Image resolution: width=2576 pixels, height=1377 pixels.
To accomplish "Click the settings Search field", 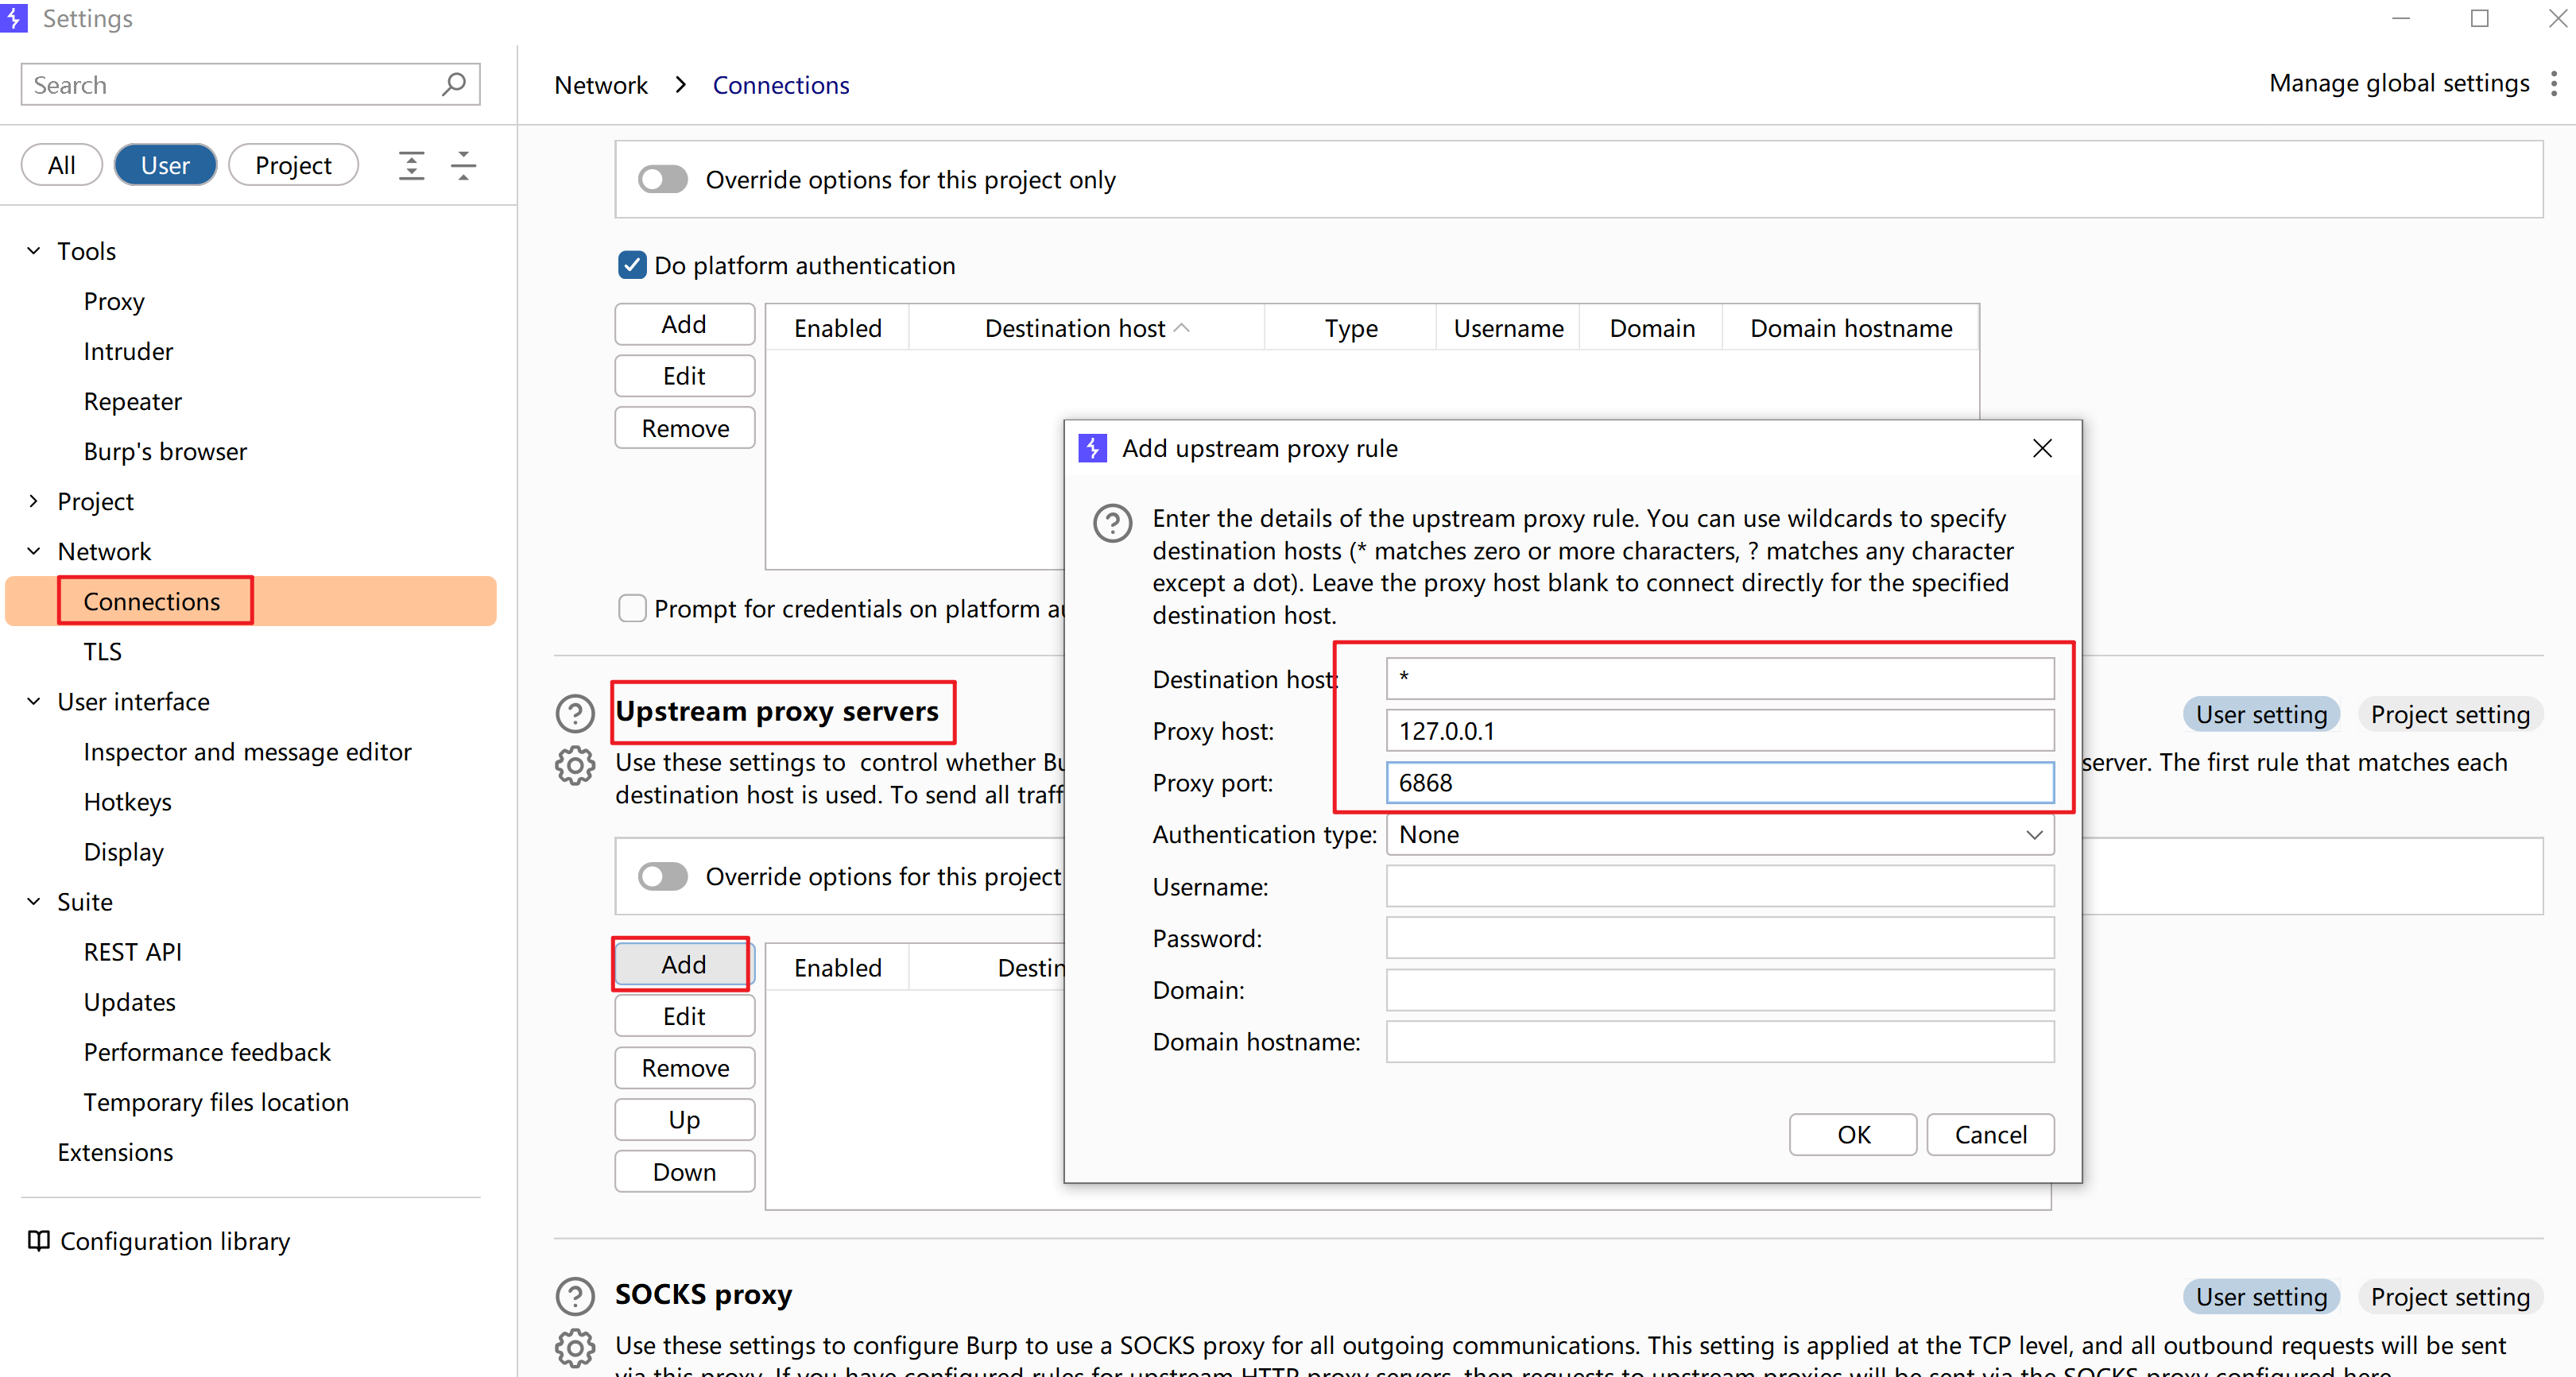I will pyautogui.click(x=251, y=84).
